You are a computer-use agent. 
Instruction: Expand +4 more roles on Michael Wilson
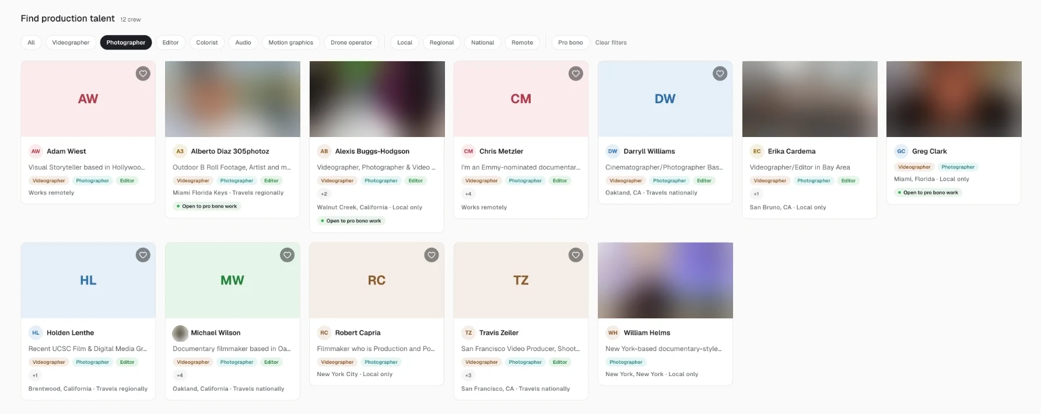pyautogui.click(x=180, y=376)
